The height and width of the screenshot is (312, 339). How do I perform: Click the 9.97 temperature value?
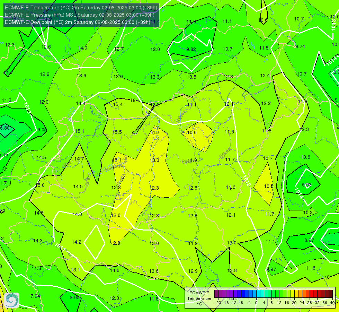pos(271,269)
